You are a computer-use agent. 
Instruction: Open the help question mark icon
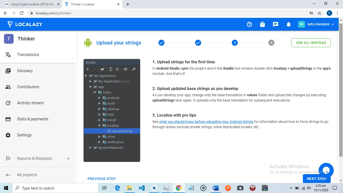click(x=249, y=24)
